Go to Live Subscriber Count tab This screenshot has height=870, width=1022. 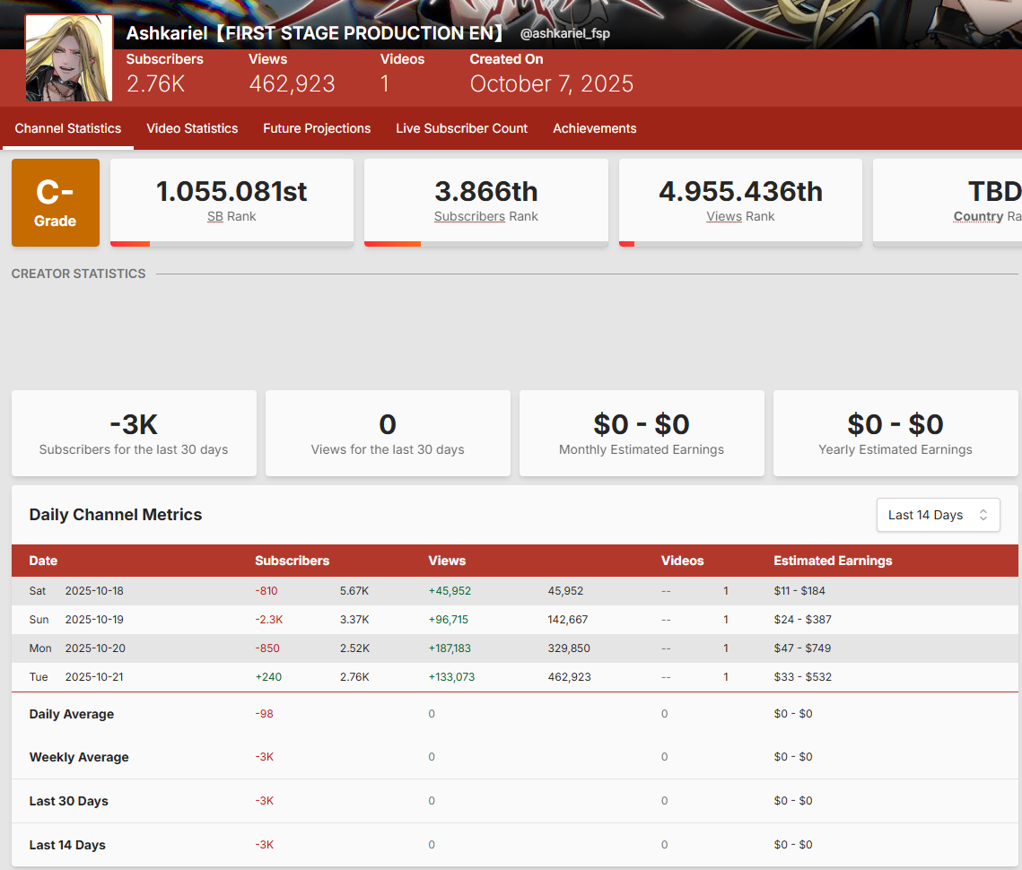(461, 128)
